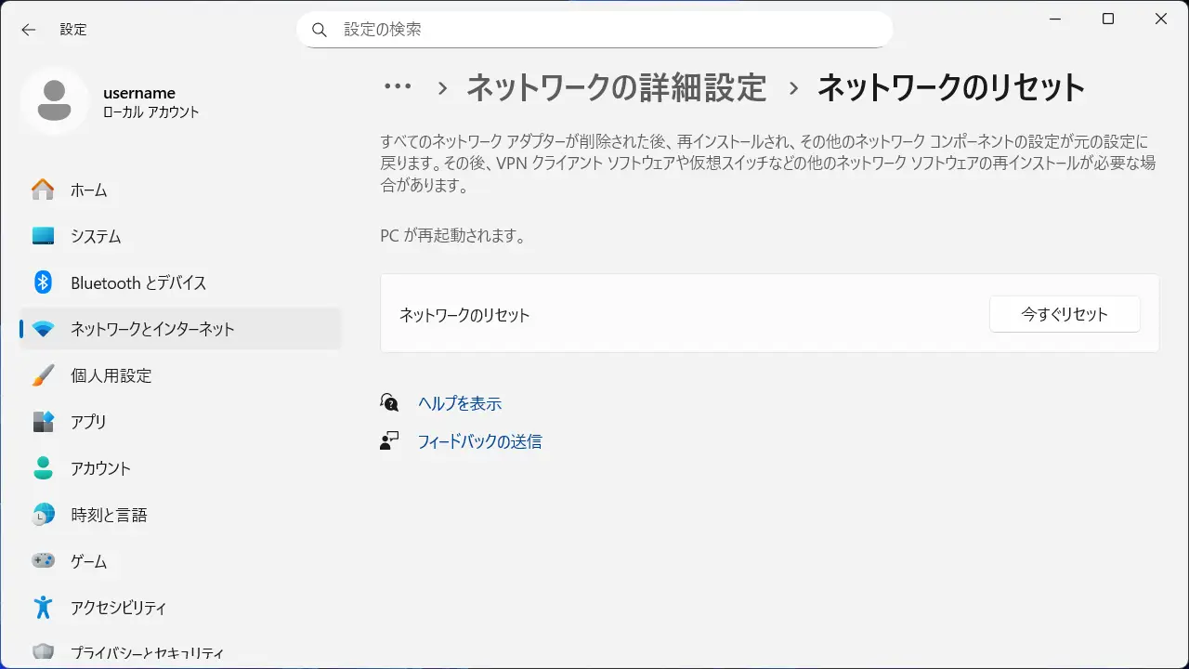Expand the breadcrumb ellipsis menu

(398, 87)
